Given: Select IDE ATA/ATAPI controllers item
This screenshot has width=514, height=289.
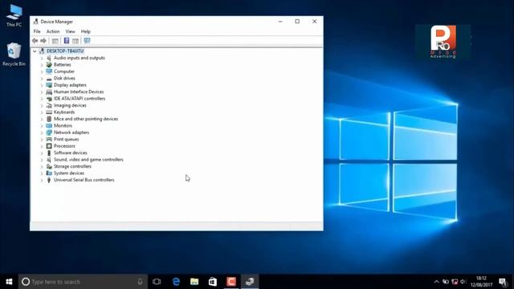Looking at the screenshot, I should point(80,99).
